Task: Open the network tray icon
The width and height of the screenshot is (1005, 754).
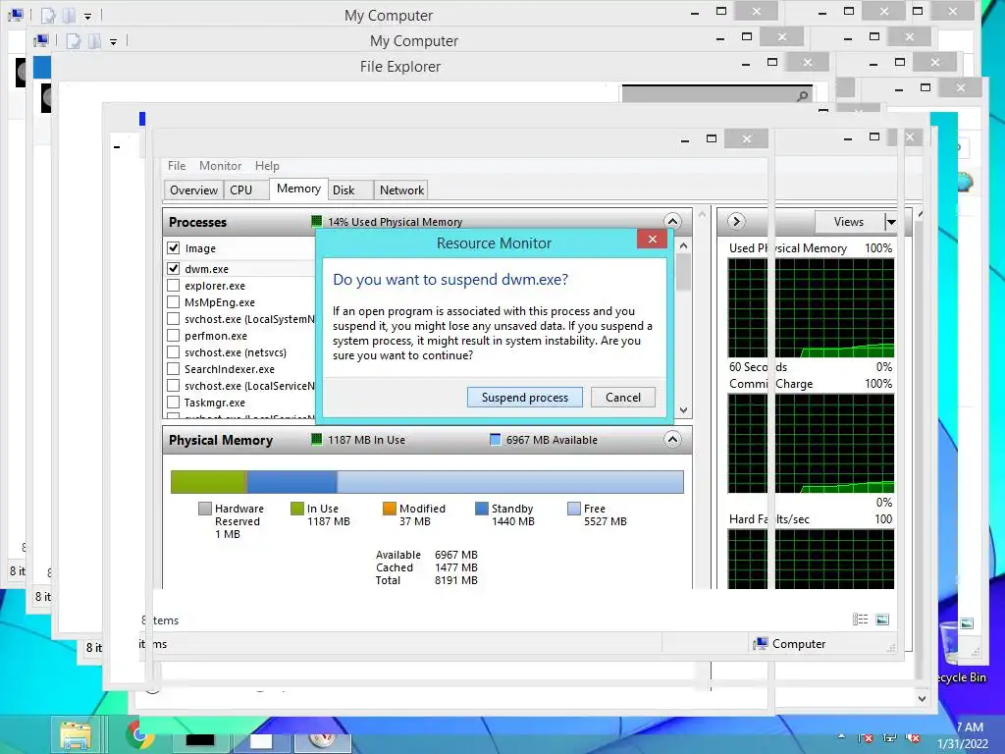Action: [890, 738]
